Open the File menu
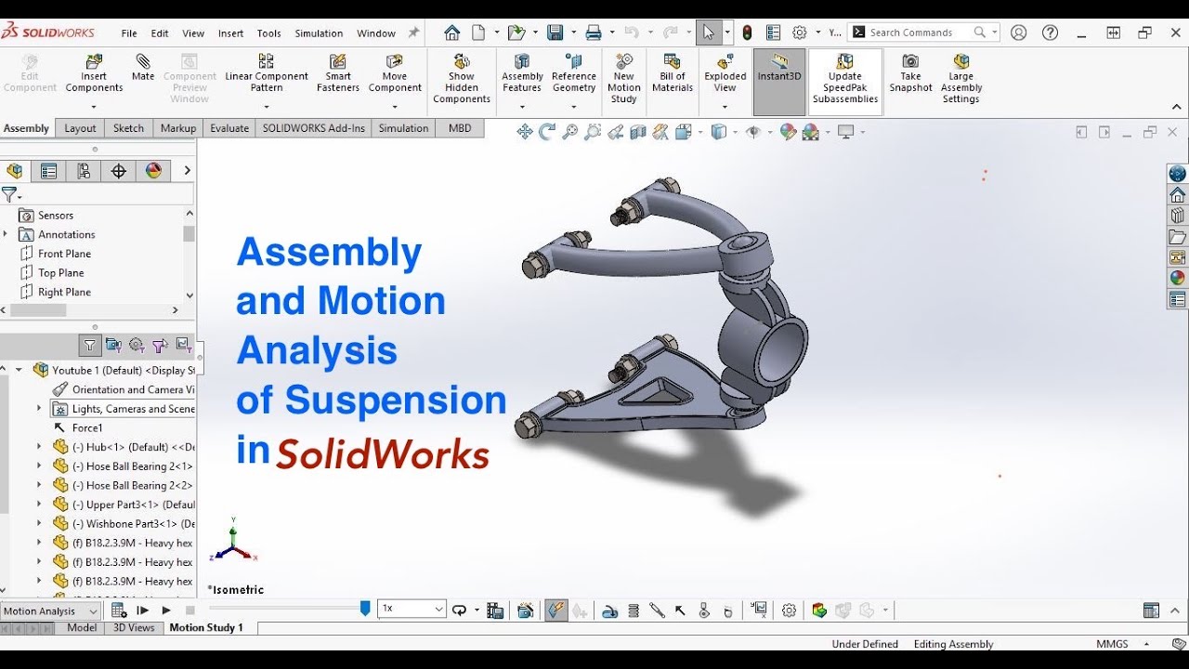Viewport: 1189px width, 669px height. pos(129,33)
